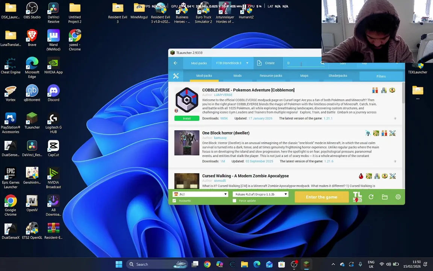
Task: Click the swords category icon on One Block horror
Action: [x=392, y=133]
